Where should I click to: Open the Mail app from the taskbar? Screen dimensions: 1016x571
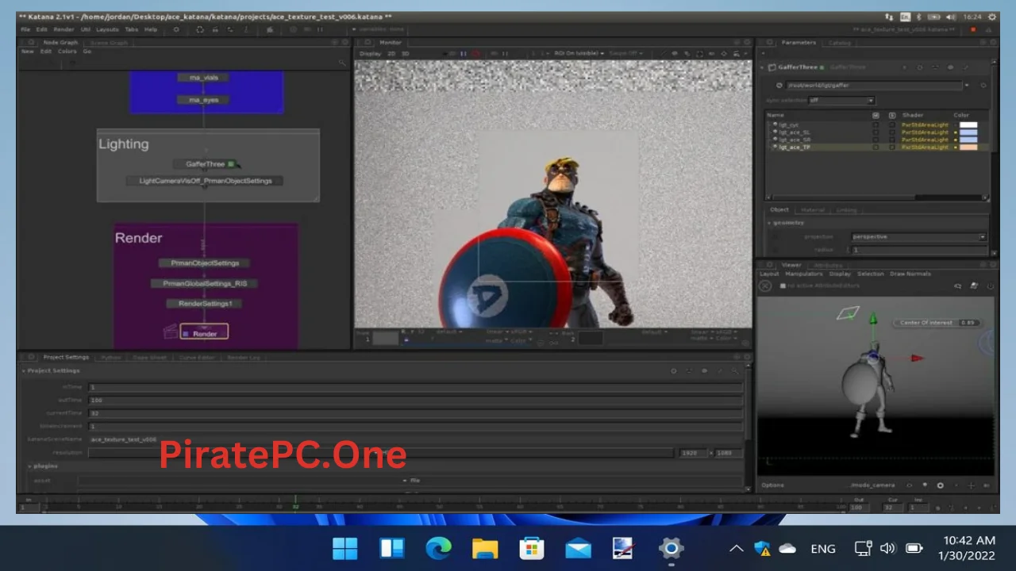[578, 548]
